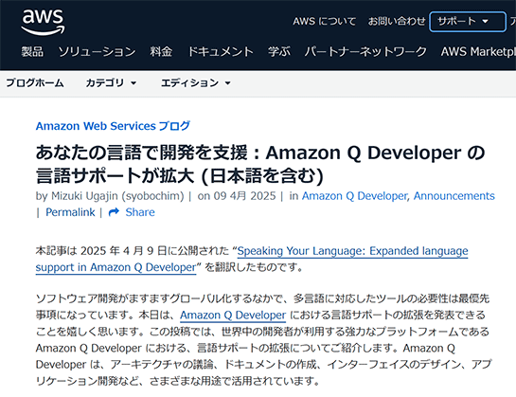Click the Permalink link
This screenshot has width=516, height=397.
point(70,212)
